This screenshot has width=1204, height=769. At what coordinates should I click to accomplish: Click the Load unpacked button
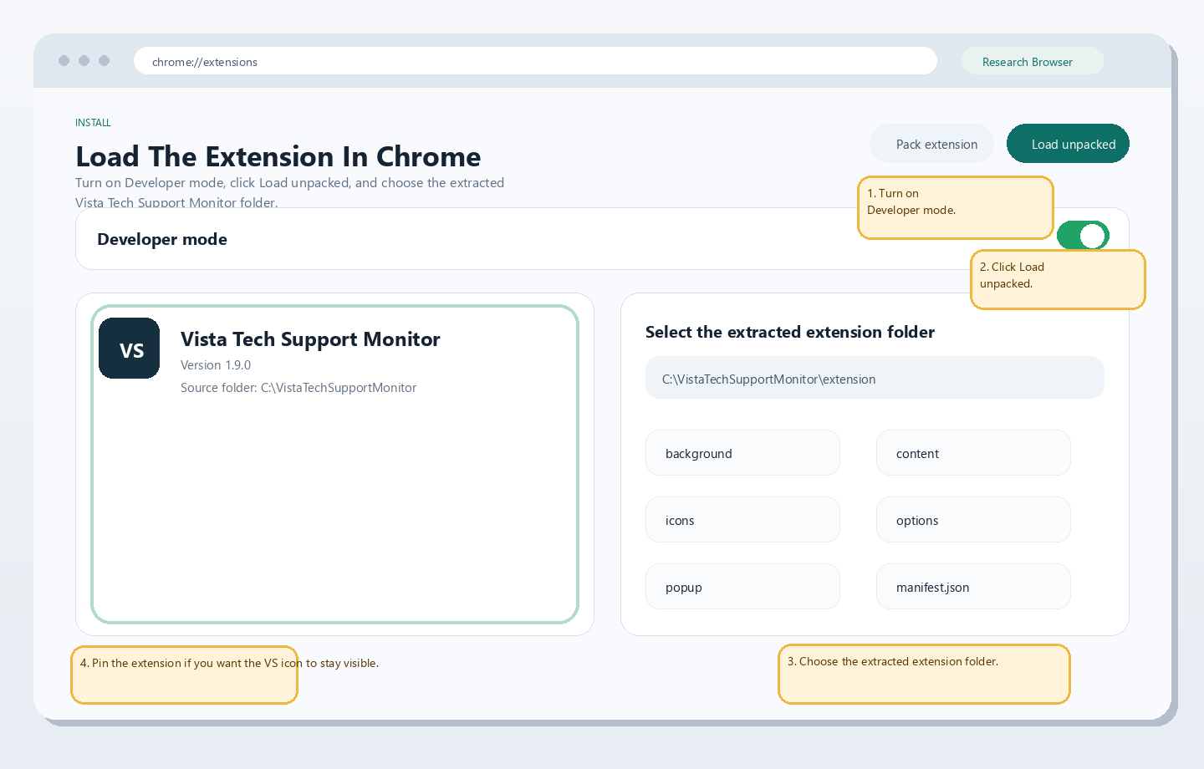(x=1068, y=144)
